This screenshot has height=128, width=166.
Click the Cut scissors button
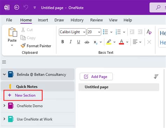[x=27, y=30]
